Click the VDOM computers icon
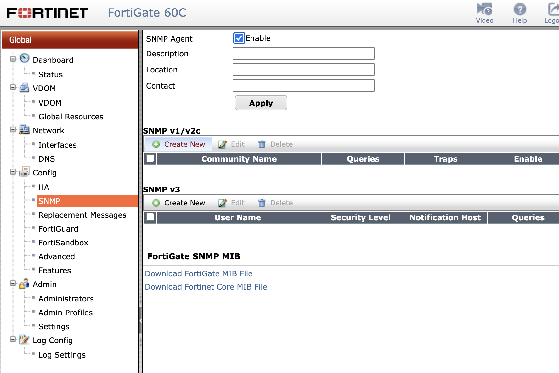 tap(24, 88)
